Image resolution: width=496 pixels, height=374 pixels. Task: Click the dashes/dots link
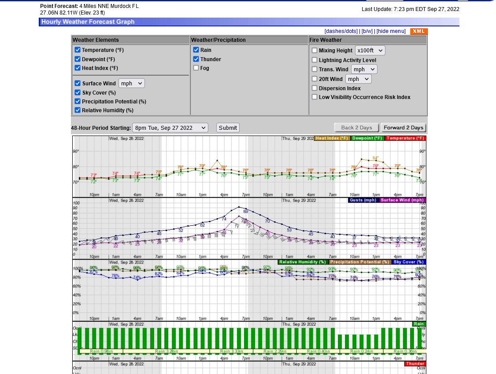tap(341, 31)
